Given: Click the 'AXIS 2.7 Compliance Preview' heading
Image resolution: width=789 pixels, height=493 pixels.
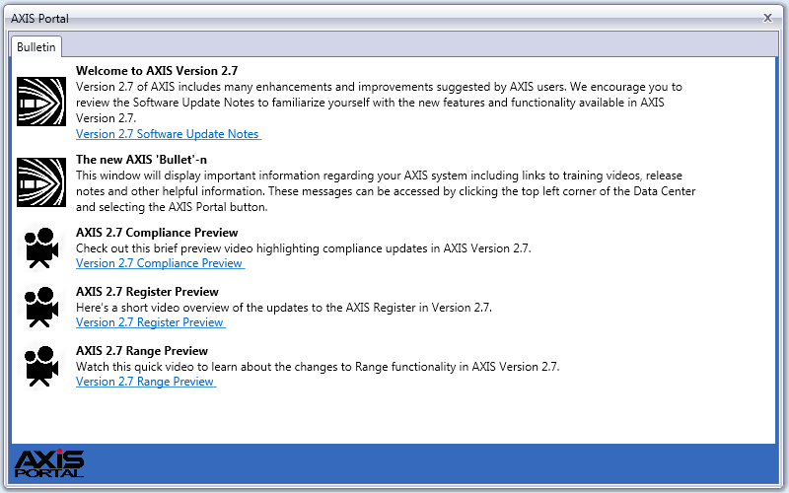Looking at the screenshot, I should click(x=157, y=233).
